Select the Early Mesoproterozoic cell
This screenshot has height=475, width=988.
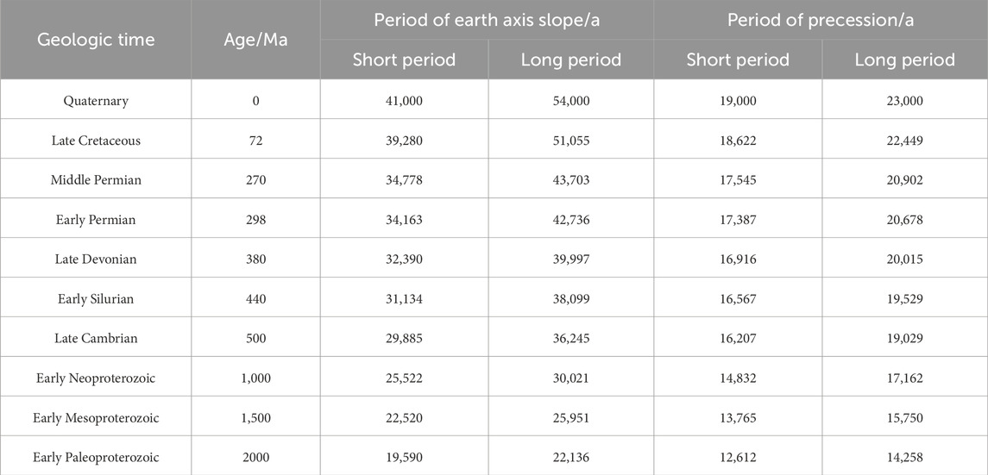pyautogui.click(x=96, y=418)
